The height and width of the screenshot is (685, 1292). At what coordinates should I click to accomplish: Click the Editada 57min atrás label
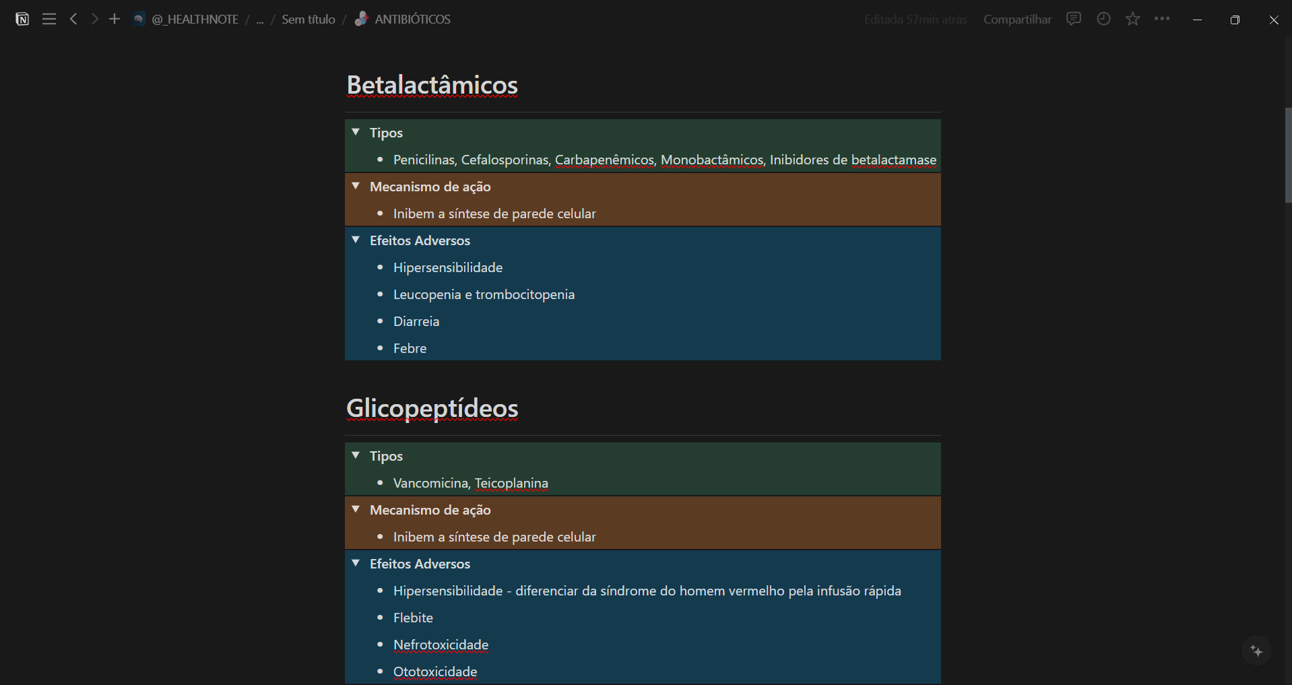[x=915, y=20]
